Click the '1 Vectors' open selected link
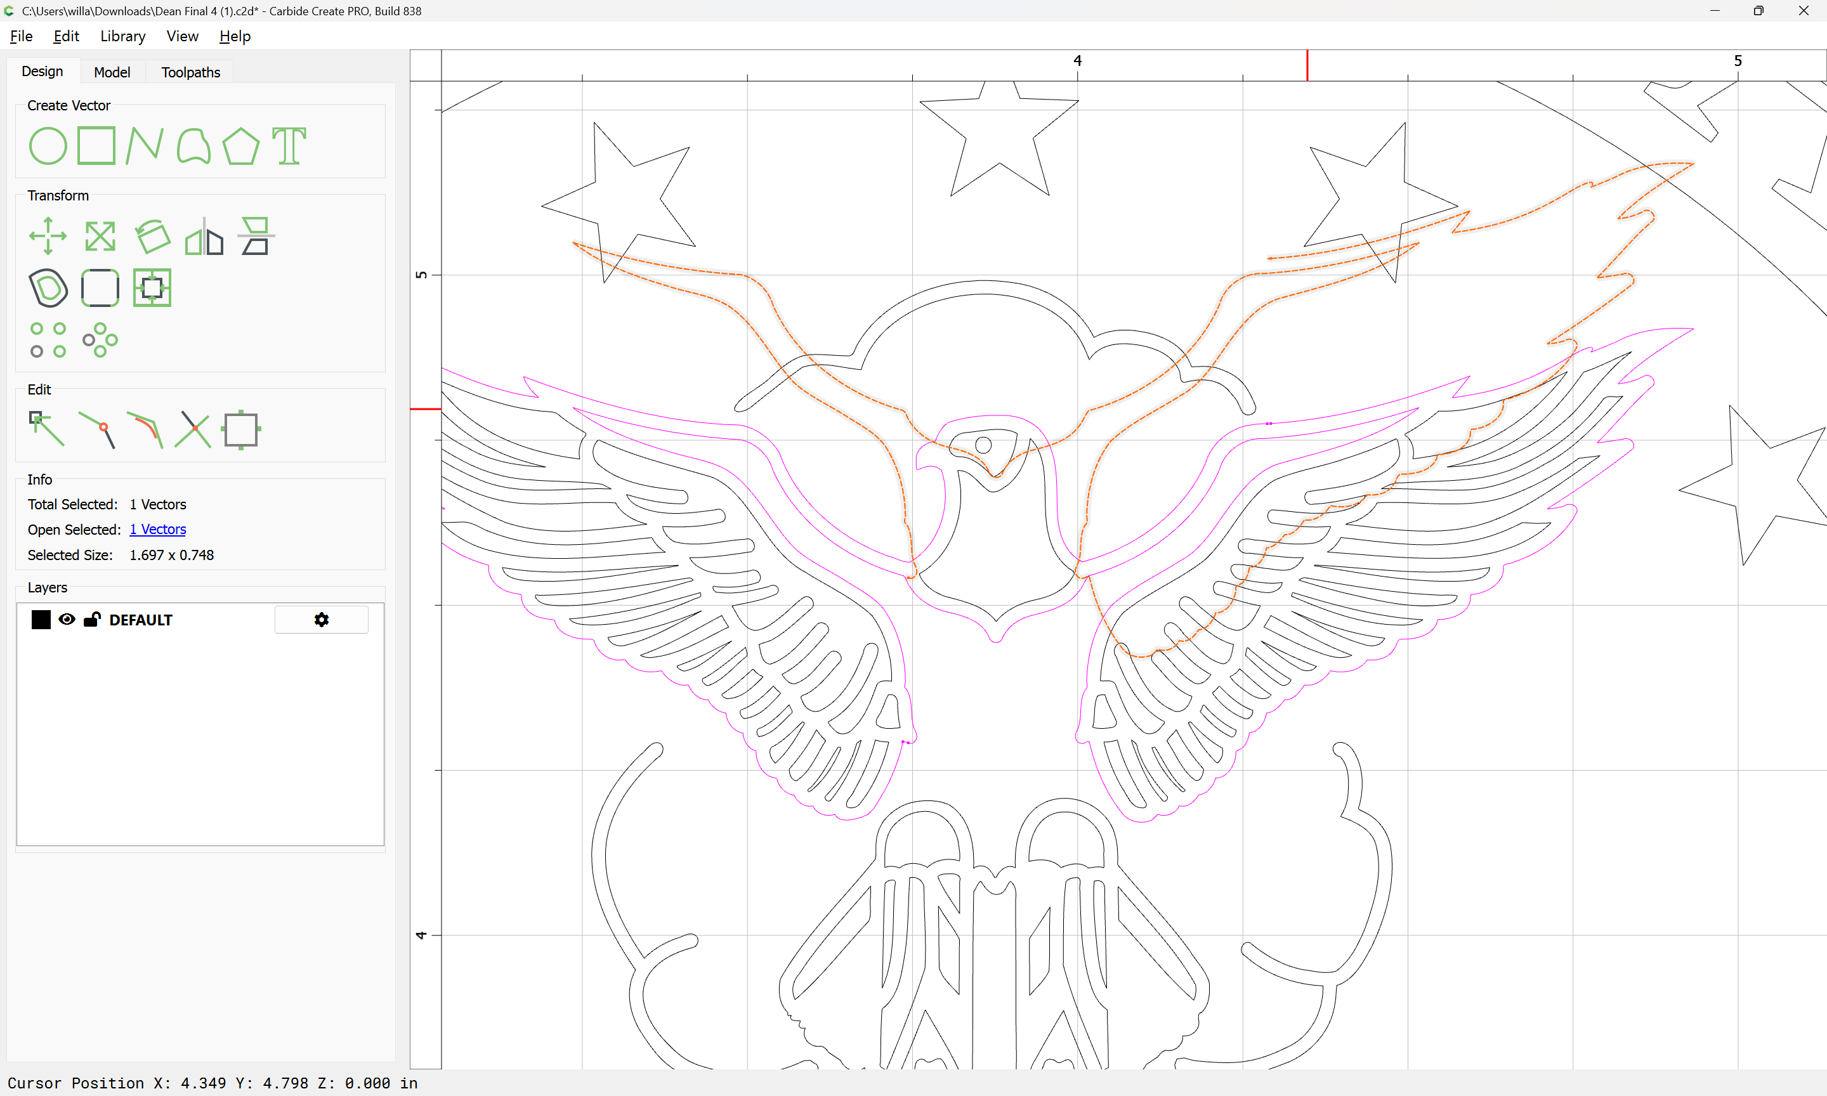The width and height of the screenshot is (1827, 1096). (157, 530)
